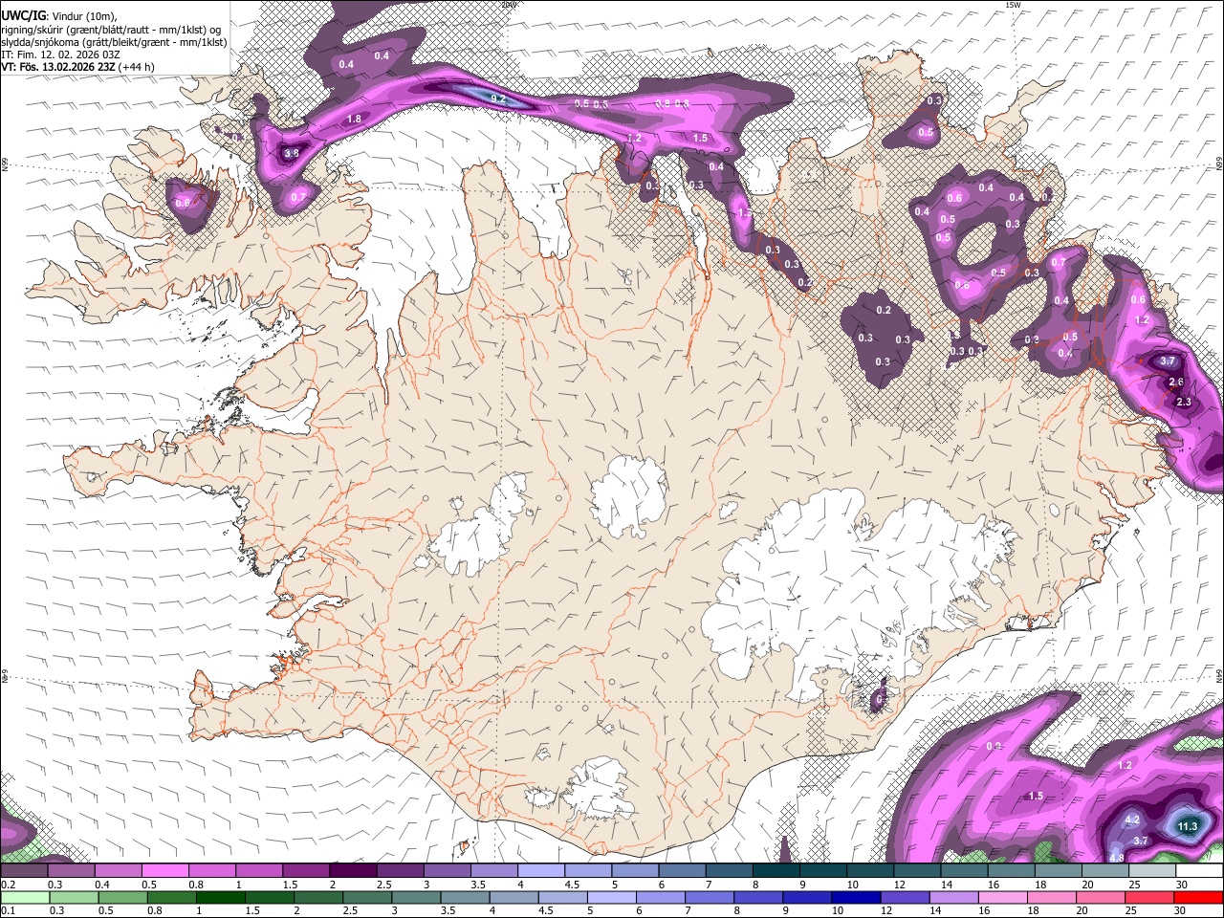The image size is (1224, 918).
Task: Click the 11.3 precipitation maximum value
Action: coord(1188,826)
